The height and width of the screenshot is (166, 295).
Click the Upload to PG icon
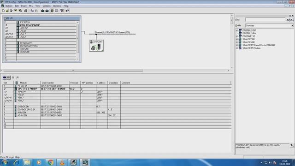point(47,11)
